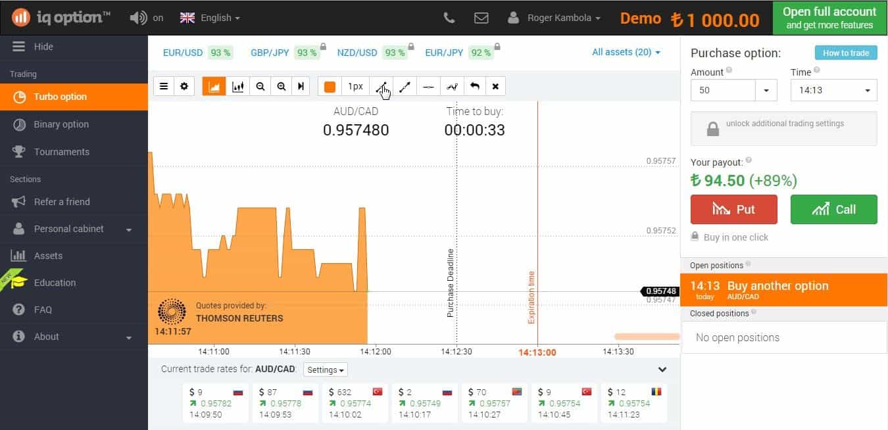This screenshot has width=888, height=430.
Task: Select the EUR/USD asset tab
Action: click(183, 53)
